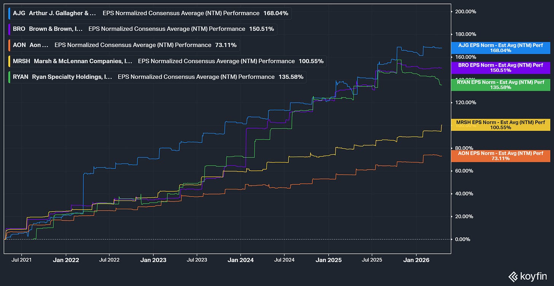554x286 pixels.
Task: Click the 168.04% value in the AJG legend row
Action: point(276,13)
